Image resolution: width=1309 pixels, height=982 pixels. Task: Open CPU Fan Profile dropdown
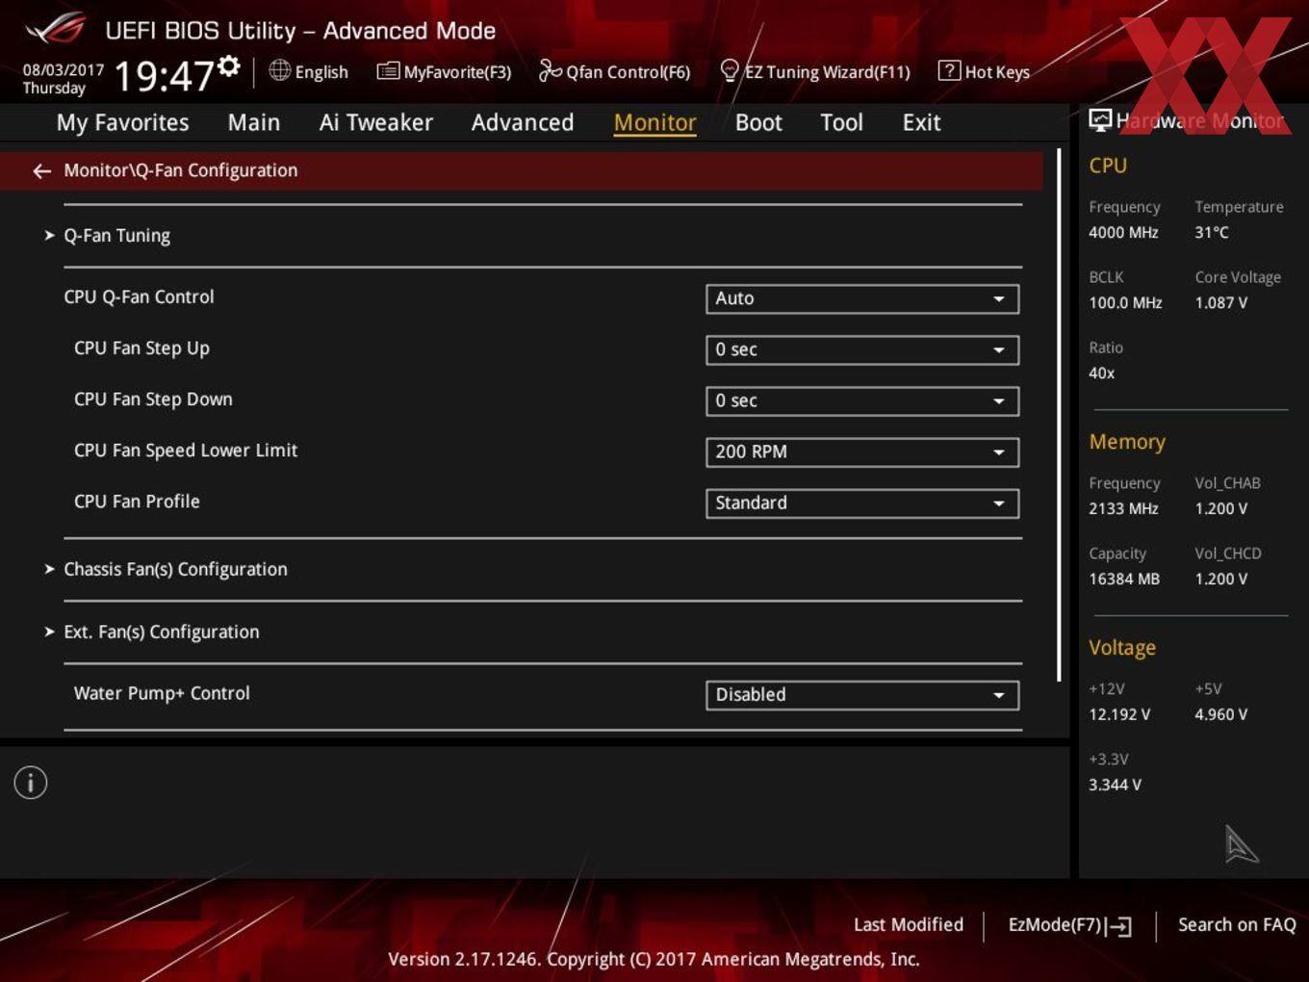coord(862,503)
